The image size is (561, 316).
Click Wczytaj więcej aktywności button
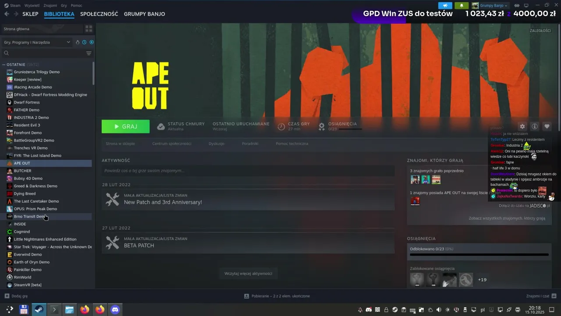[x=248, y=273]
